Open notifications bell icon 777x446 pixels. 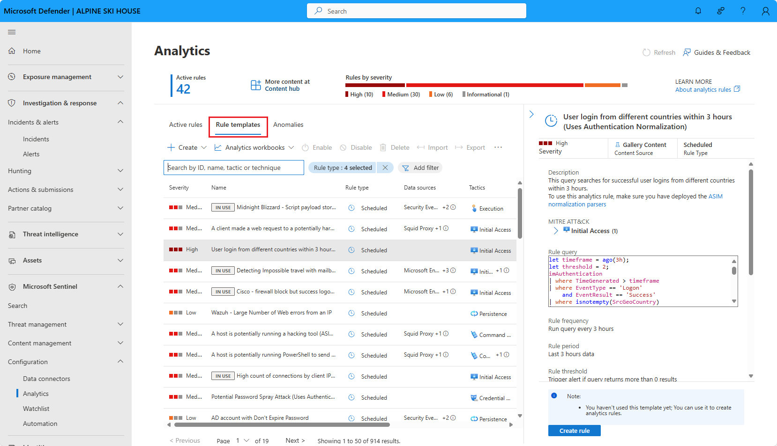point(698,11)
